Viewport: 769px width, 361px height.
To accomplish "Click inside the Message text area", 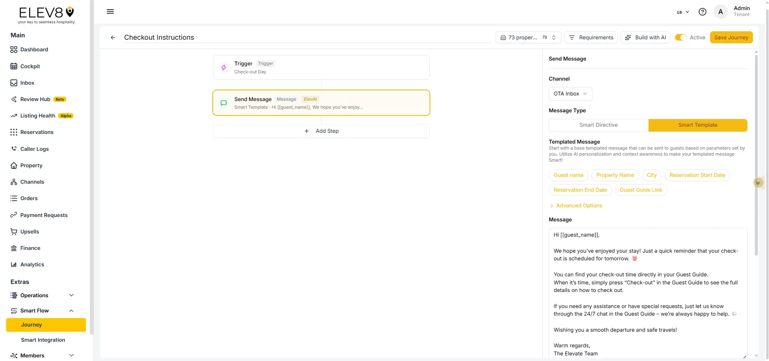I will tap(648, 293).
